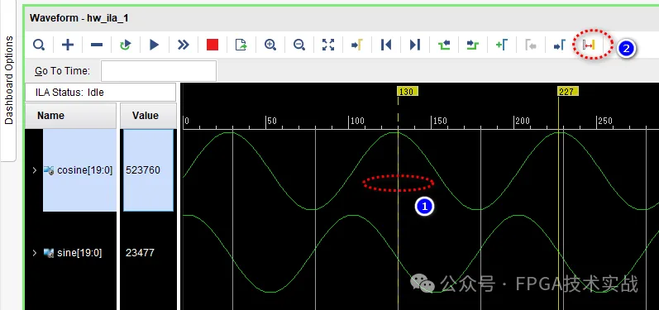Click the swap cursors icon
Viewport: 659px width, 310px height.
589,45
